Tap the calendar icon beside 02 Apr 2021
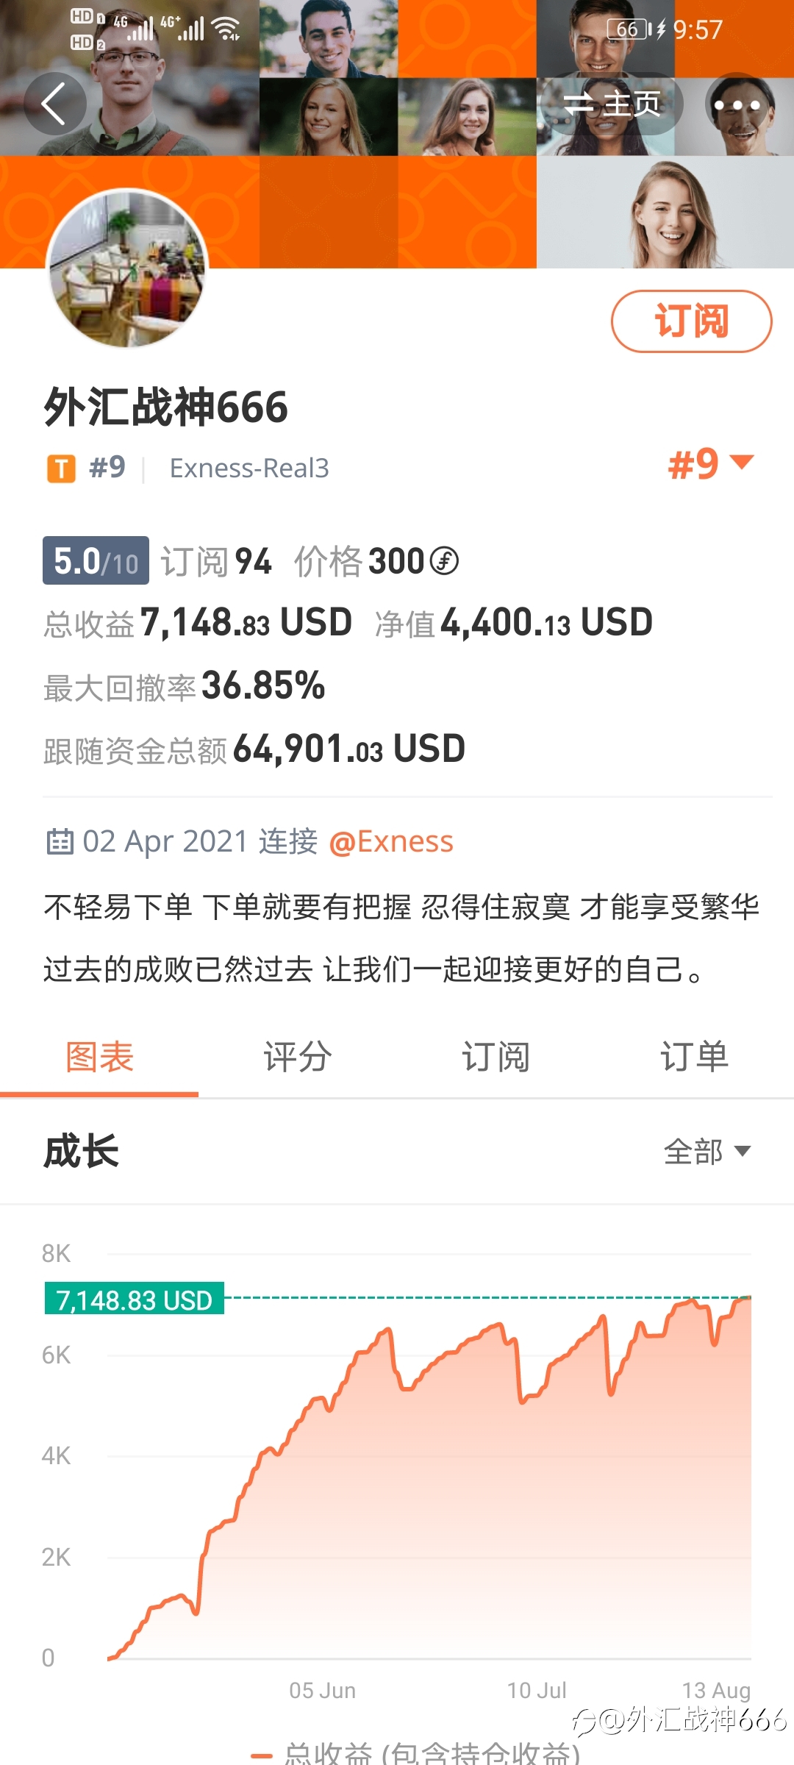The width and height of the screenshot is (794, 1765). click(x=60, y=841)
